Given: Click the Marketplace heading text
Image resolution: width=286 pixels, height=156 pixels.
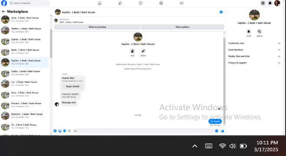Looking at the screenshot, I should (x=17, y=11).
